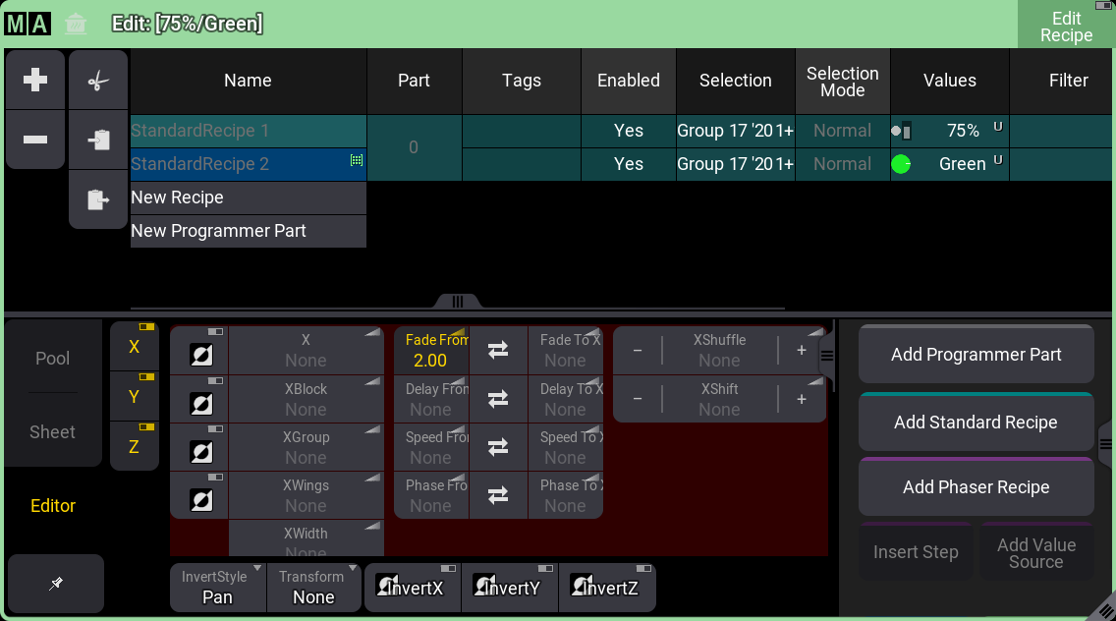
Task: Click the plus add-row icon
Action: point(35,80)
